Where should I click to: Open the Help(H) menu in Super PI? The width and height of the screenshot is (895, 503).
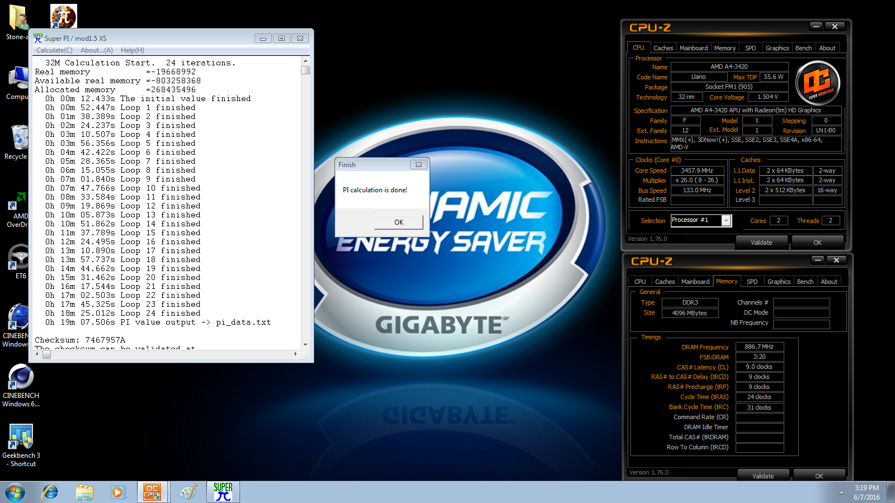[133, 50]
